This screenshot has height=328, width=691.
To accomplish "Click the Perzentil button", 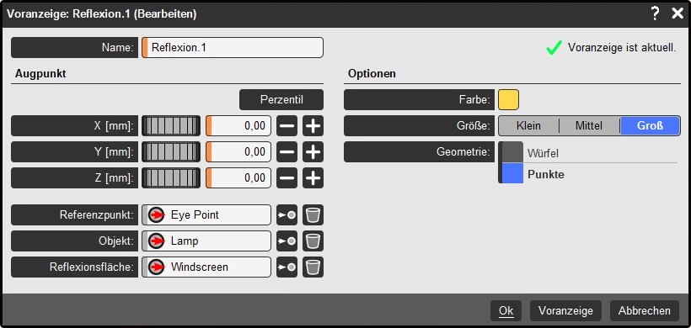I will 281,100.
